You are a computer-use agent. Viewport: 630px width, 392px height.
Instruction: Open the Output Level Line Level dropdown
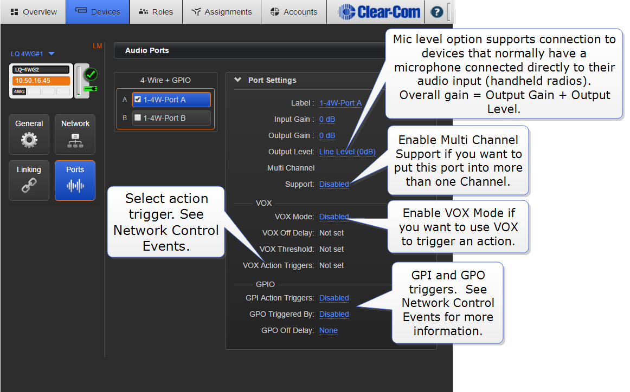[x=347, y=152]
